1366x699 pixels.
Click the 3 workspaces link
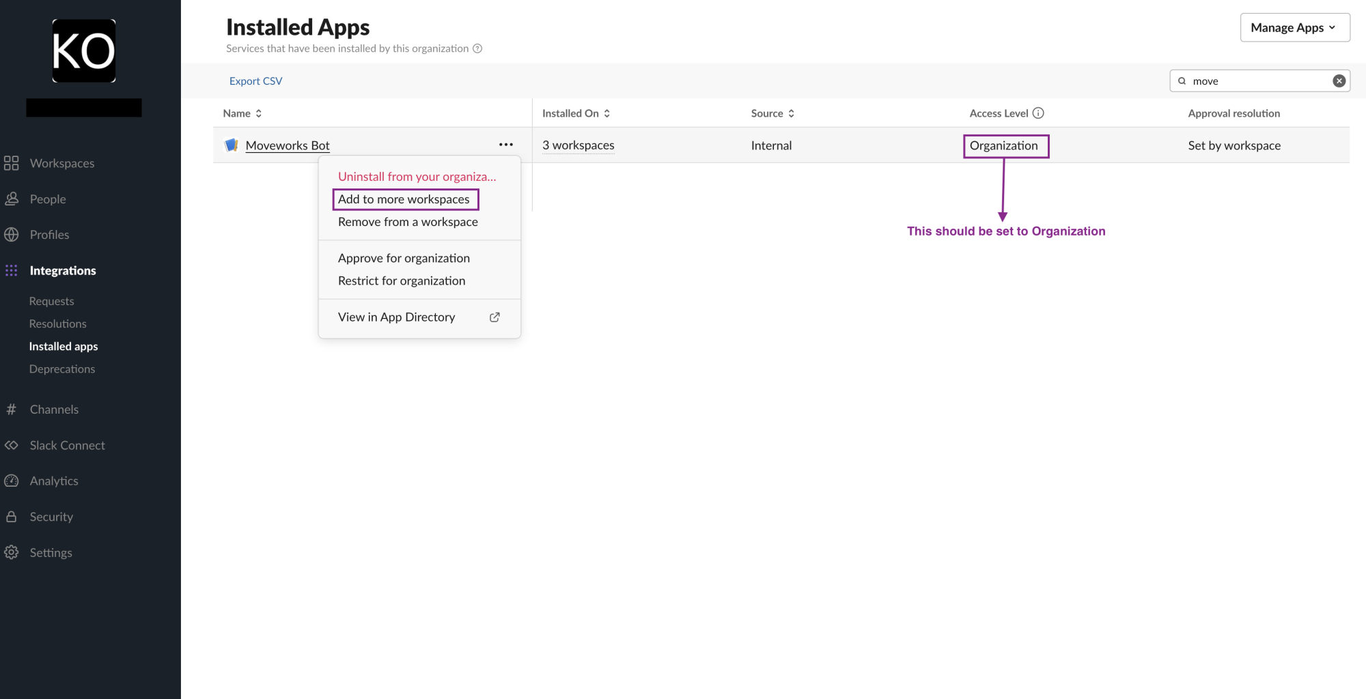coord(579,145)
